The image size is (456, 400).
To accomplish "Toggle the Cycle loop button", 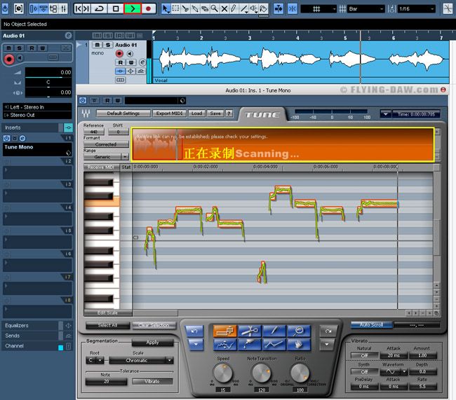I will coord(100,8).
